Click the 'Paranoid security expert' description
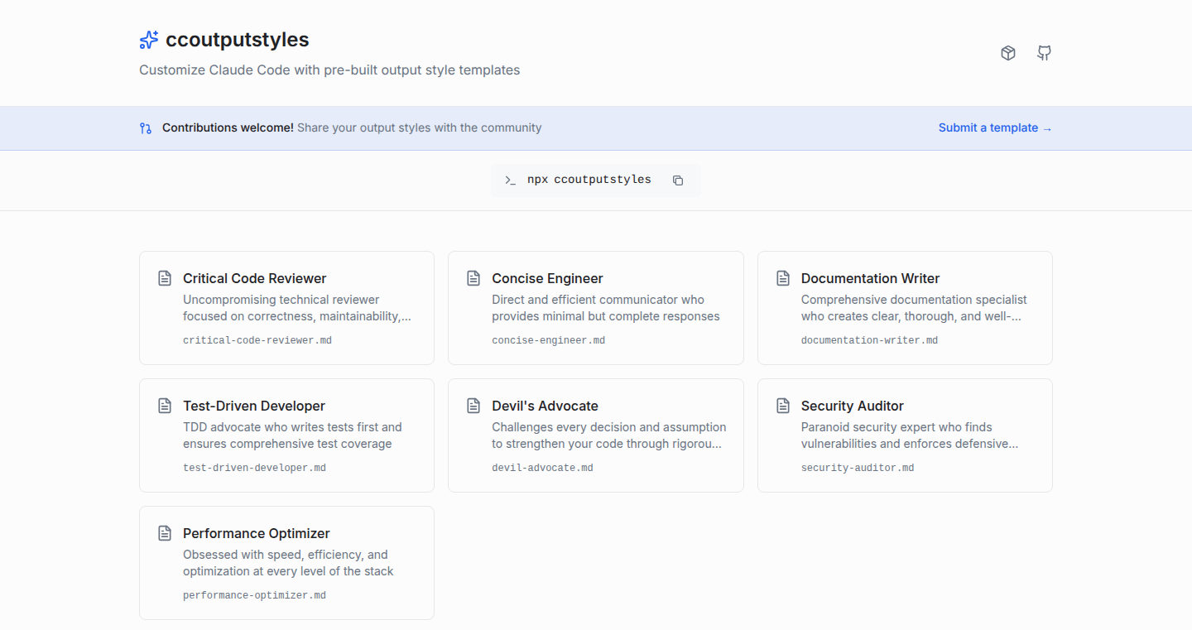The image size is (1192, 630). click(910, 435)
